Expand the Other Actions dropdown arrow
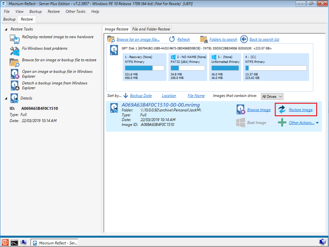Viewport: 329px width, 247px height. coord(317,123)
